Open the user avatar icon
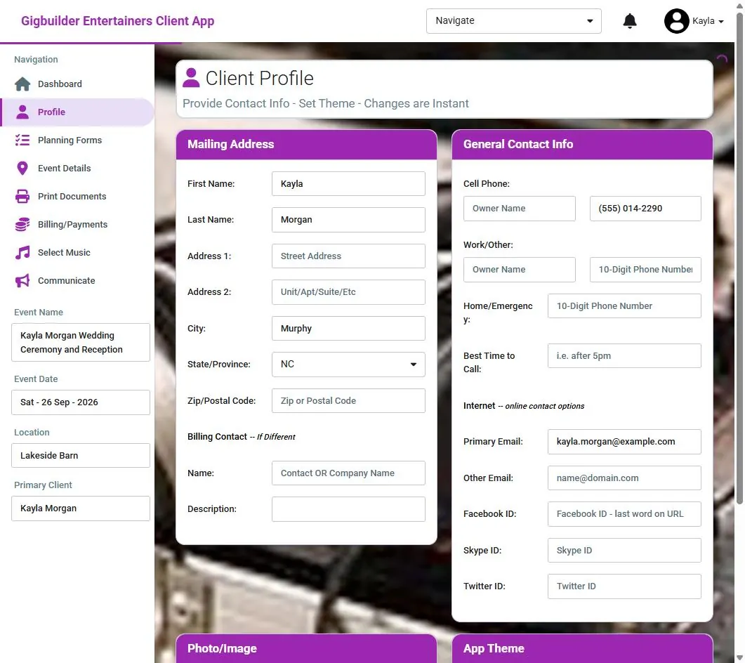 coord(677,21)
